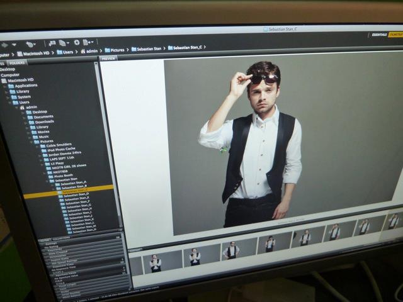The height and width of the screenshot is (302, 403).
Task: Open the recent folders dropdown arrow in toolbar
Action: click(14, 45)
